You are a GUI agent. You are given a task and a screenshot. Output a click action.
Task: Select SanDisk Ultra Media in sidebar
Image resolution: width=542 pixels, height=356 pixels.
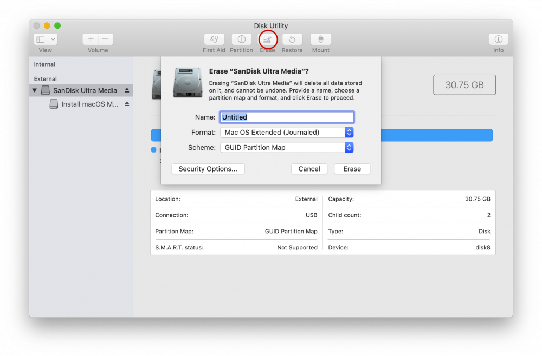81,90
